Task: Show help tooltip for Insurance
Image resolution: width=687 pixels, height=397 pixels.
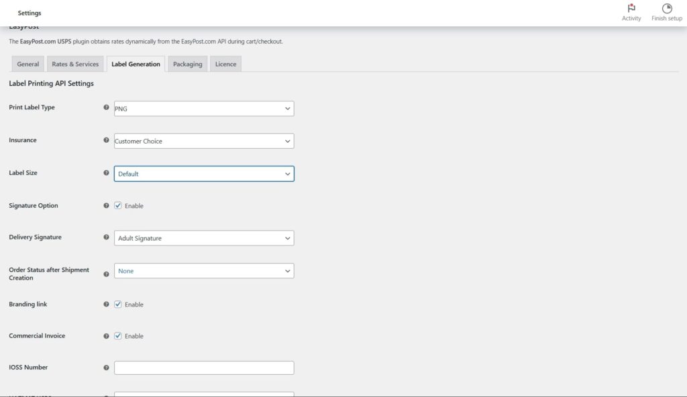Action: (x=106, y=140)
